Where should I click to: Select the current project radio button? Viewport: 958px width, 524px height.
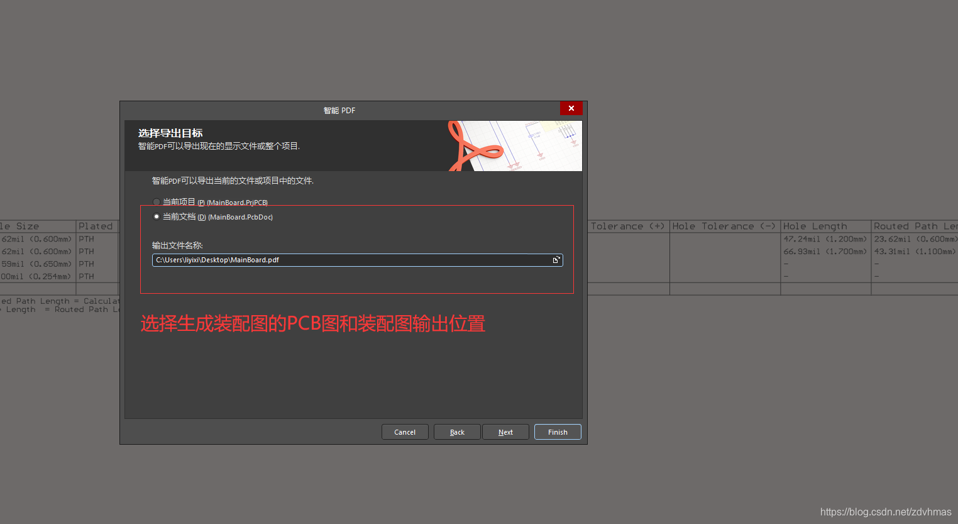[x=157, y=202]
